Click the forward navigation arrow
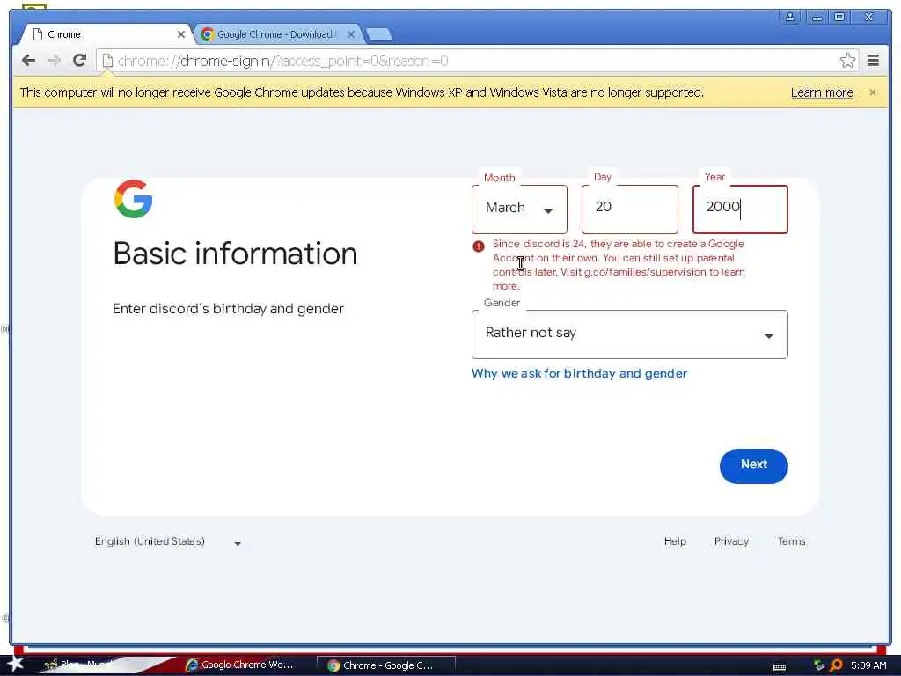The image size is (901, 676). pos(54,61)
